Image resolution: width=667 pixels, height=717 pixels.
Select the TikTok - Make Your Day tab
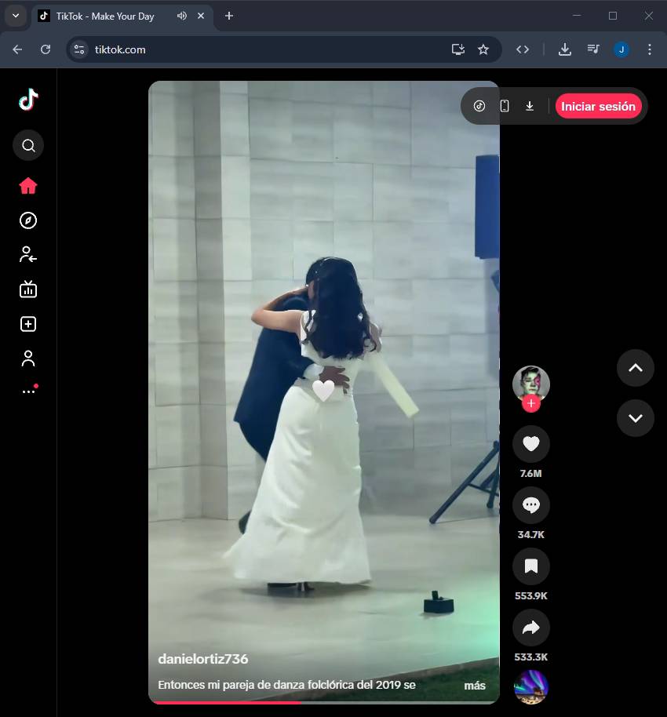point(106,16)
